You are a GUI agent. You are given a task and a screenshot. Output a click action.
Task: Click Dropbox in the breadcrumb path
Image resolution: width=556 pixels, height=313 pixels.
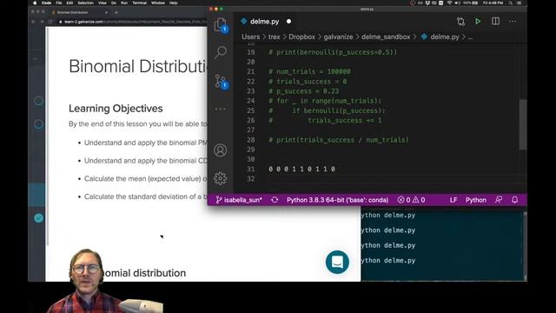tap(301, 37)
